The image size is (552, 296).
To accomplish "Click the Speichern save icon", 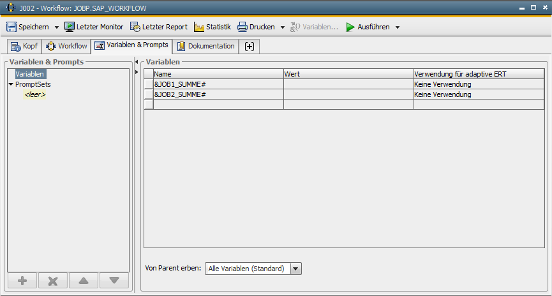I will (x=11, y=27).
